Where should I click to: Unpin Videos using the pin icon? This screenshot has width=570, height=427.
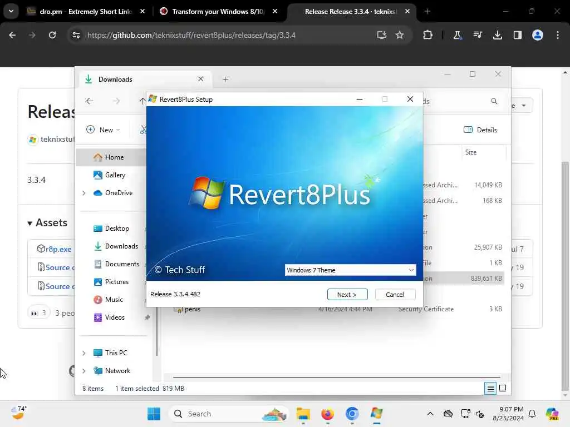click(x=147, y=317)
